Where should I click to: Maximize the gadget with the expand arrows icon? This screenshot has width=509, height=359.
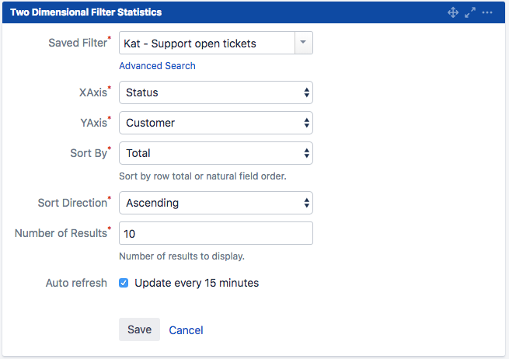coord(470,12)
